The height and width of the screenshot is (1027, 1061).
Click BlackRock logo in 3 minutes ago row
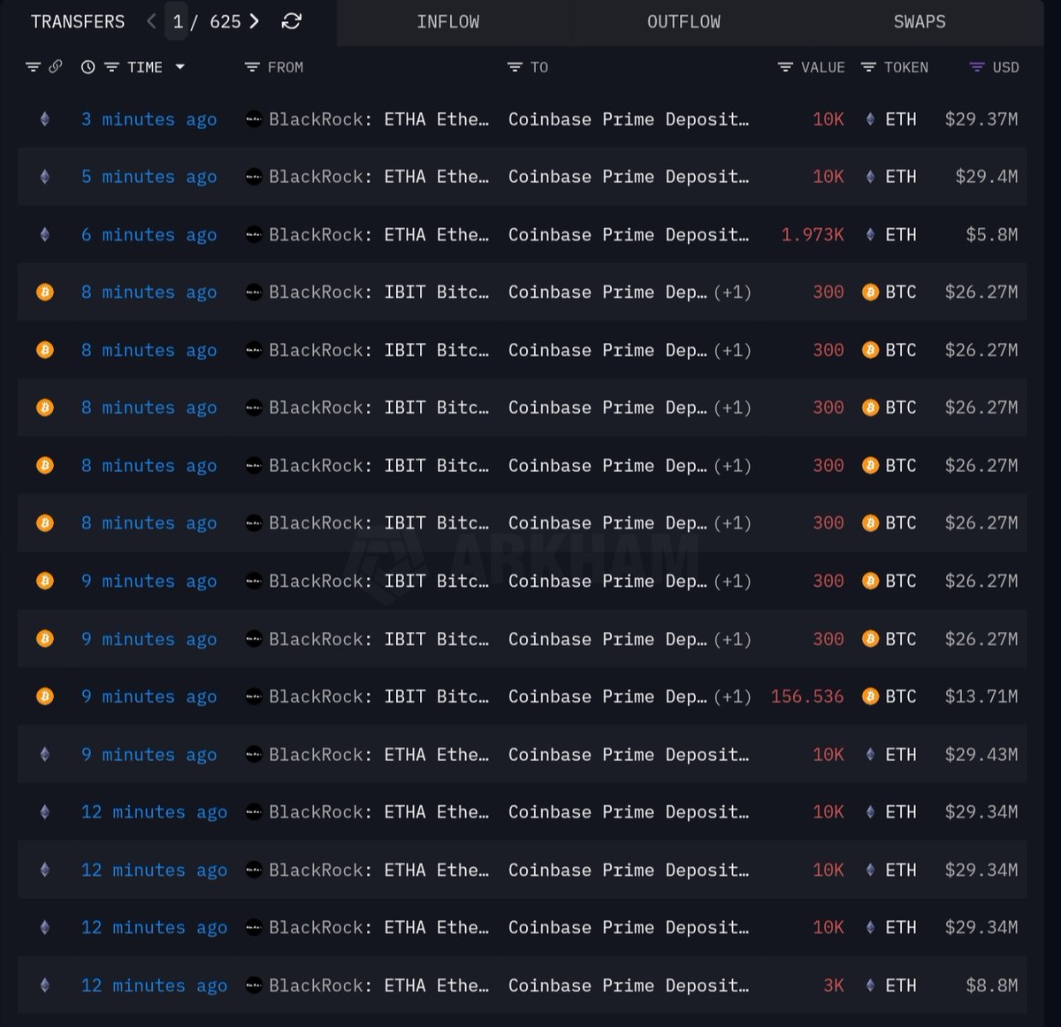[x=254, y=119]
